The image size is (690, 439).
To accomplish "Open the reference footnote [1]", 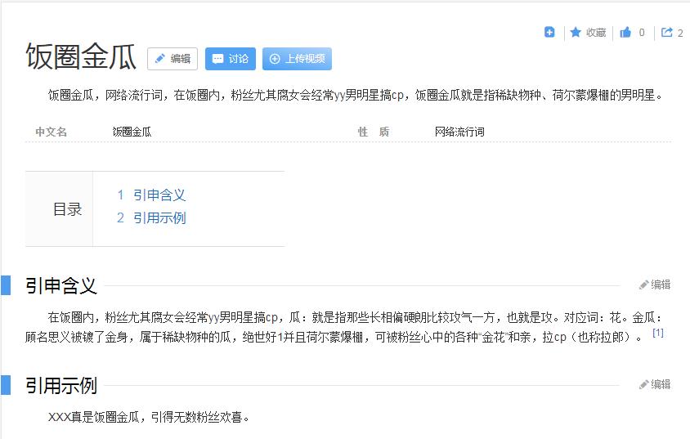I will [658, 334].
